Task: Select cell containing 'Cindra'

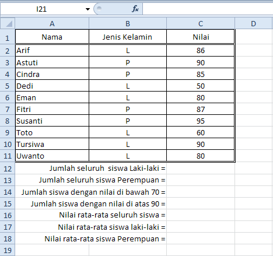Action: click(x=52, y=74)
